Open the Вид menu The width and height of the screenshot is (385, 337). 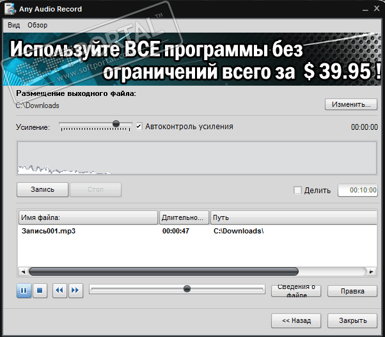[x=14, y=25]
